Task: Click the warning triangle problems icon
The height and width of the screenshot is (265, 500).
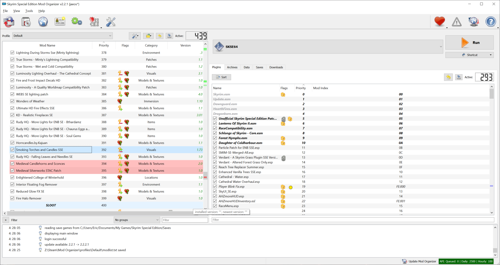Action: [457, 22]
